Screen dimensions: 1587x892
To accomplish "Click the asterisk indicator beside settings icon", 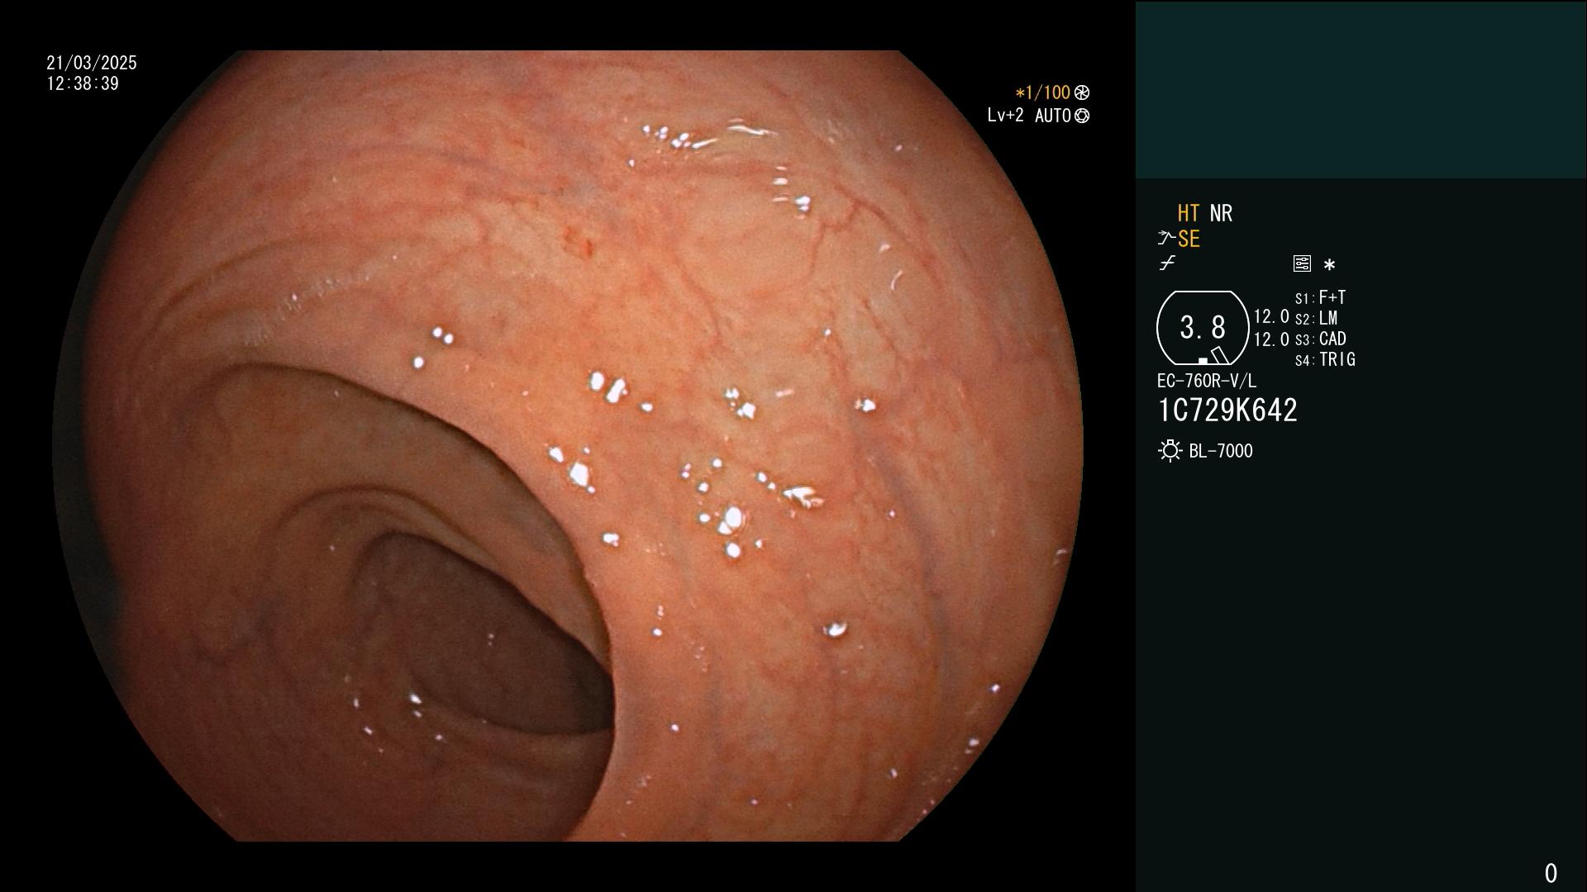I will click(x=1329, y=264).
